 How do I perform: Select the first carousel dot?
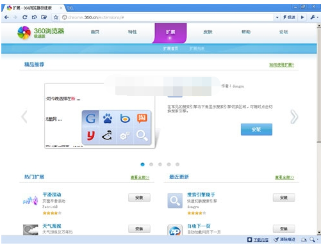(142, 164)
